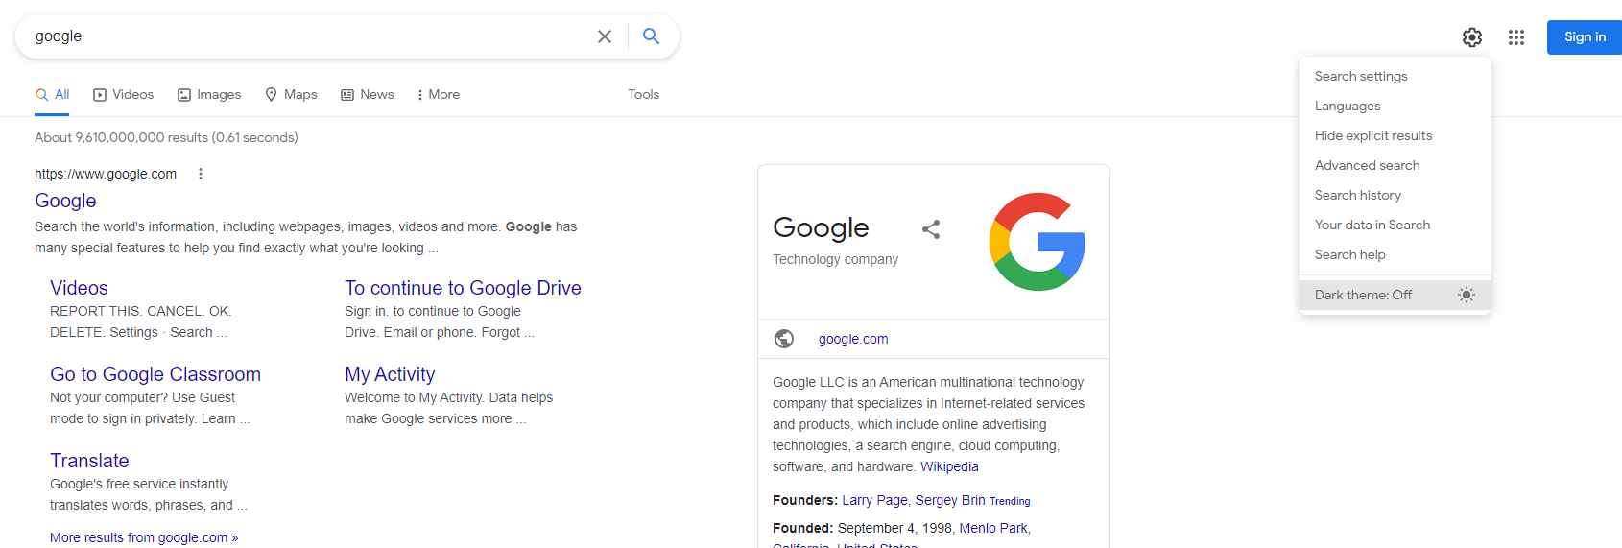Screen dimensions: 1622x548
Task: Click the share icon beside Google title
Action: click(x=931, y=229)
